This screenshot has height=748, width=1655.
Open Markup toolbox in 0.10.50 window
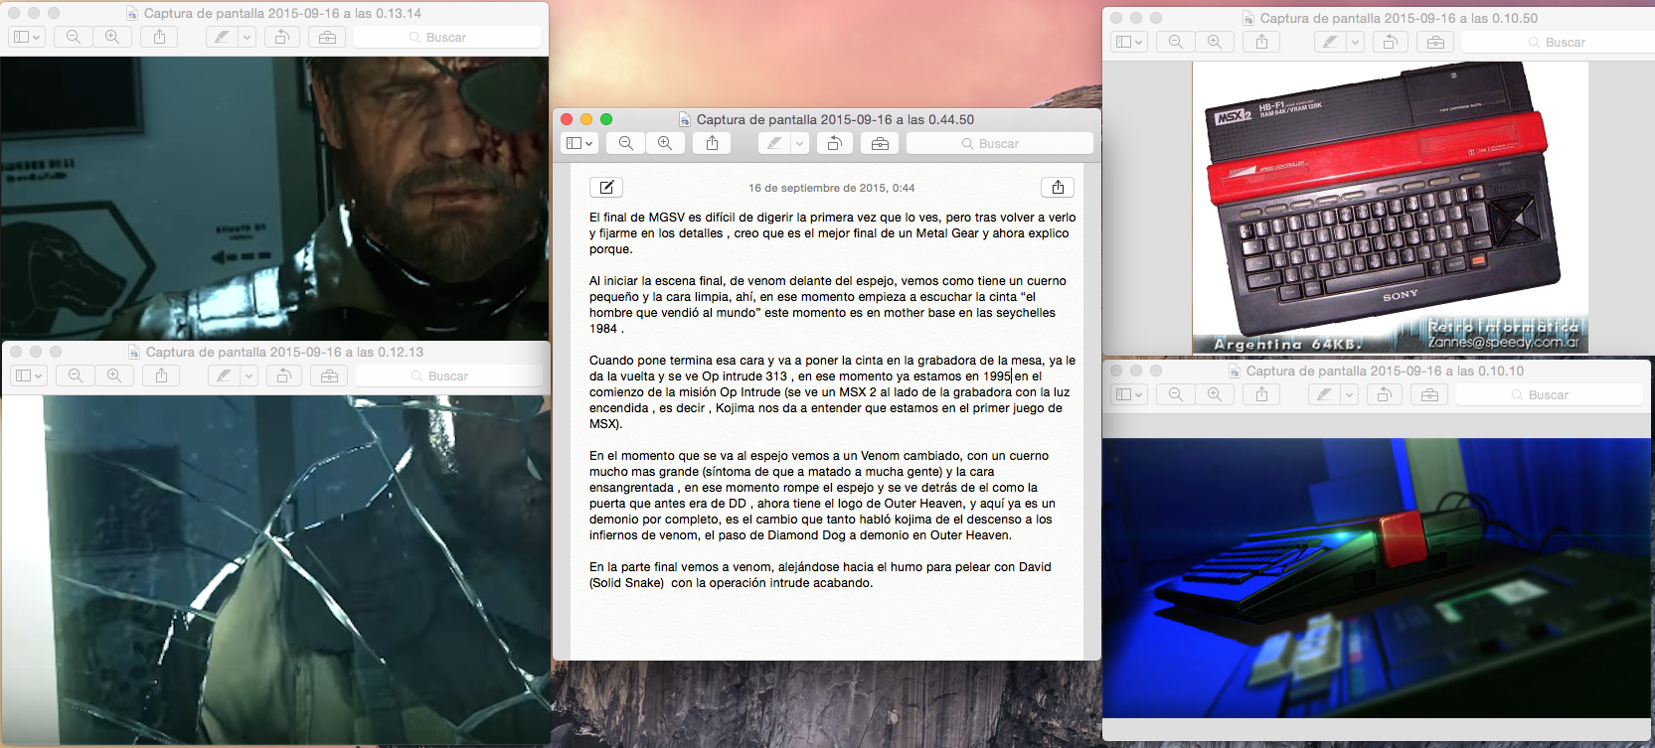tap(1434, 42)
